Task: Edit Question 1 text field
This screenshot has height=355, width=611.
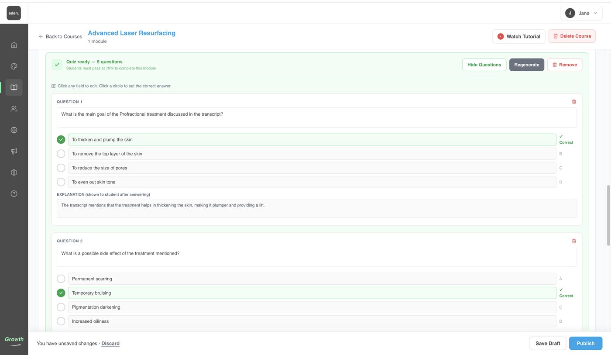Action: click(316, 117)
